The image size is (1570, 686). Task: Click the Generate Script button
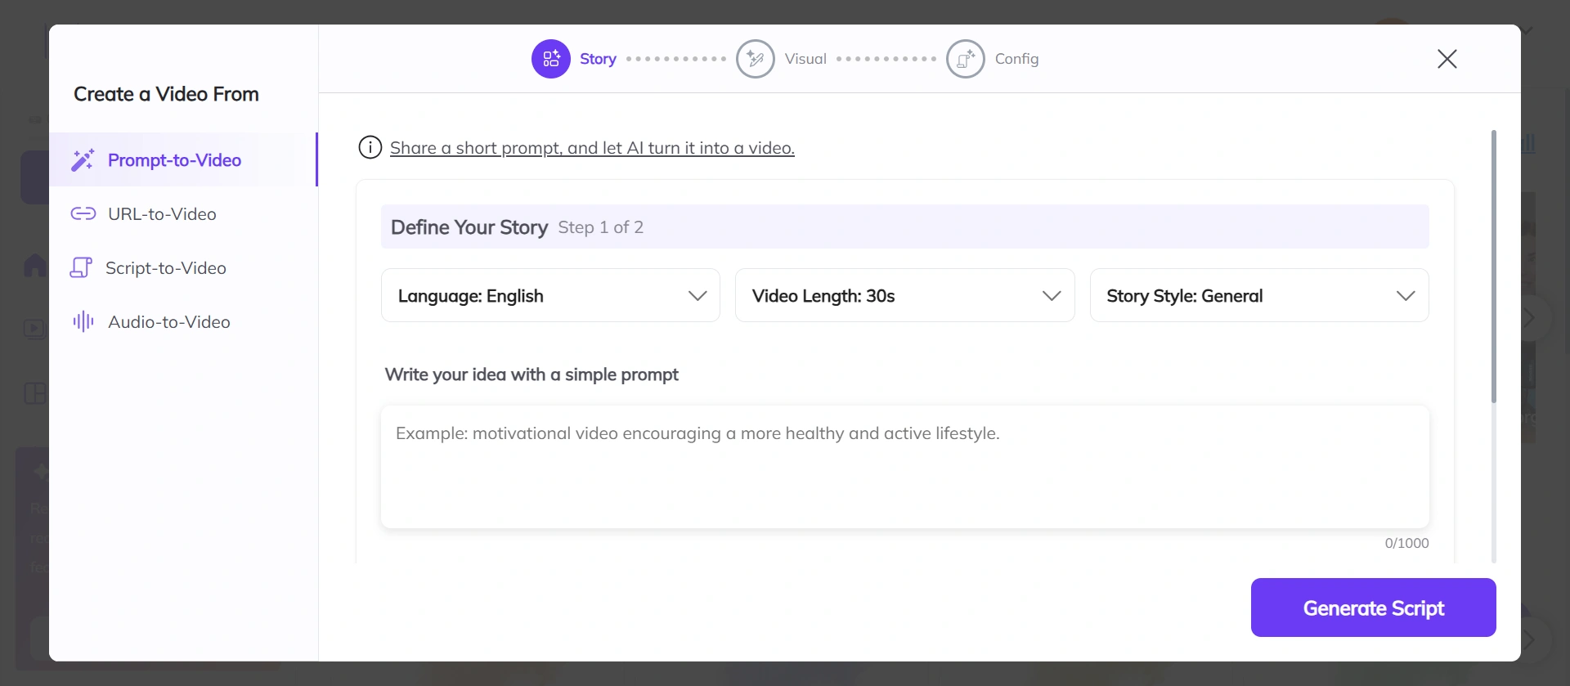pyautogui.click(x=1374, y=608)
